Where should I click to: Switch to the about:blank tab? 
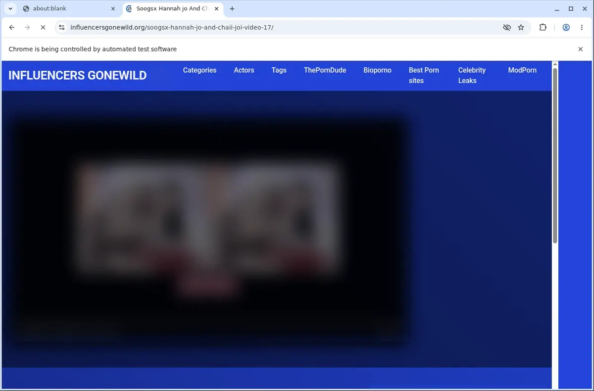pyautogui.click(x=68, y=8)
